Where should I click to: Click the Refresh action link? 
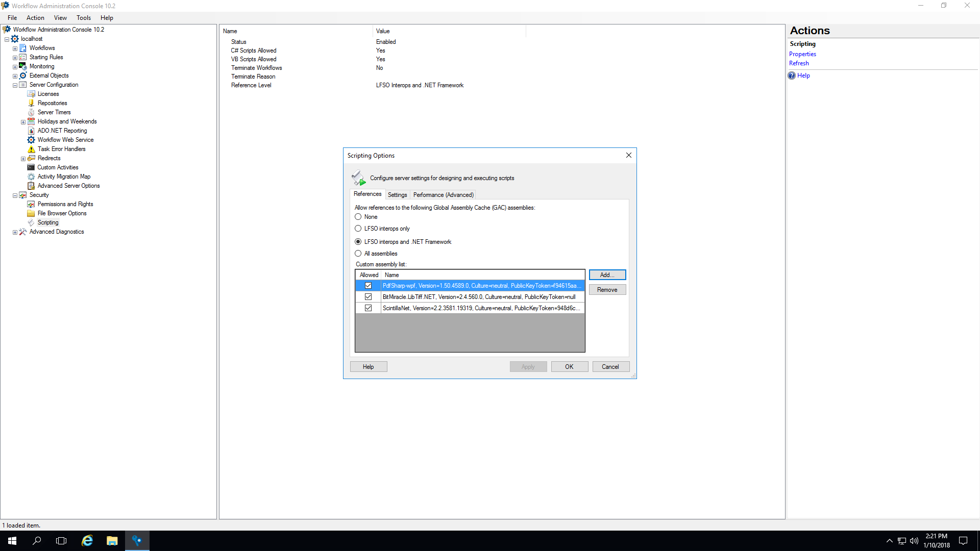pyautogui.click(x=799, y=63)
